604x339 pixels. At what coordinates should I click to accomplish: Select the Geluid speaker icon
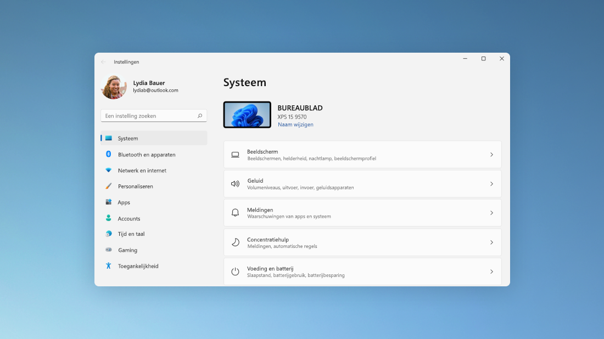[x=236, y=184]
